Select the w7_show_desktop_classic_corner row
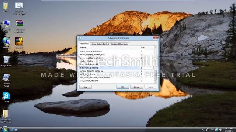The height and width of the screenshot is (132, 236). point(117,77)
